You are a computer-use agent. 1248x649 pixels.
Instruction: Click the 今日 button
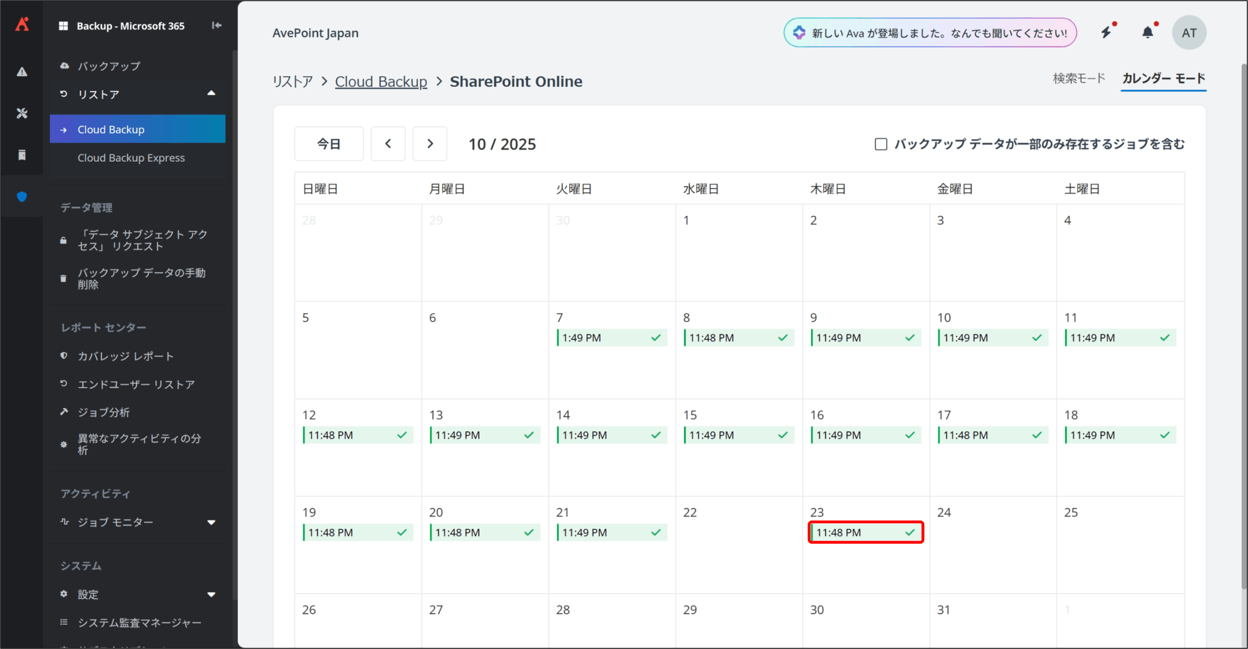pyautogui.click(x=329, y=144)
